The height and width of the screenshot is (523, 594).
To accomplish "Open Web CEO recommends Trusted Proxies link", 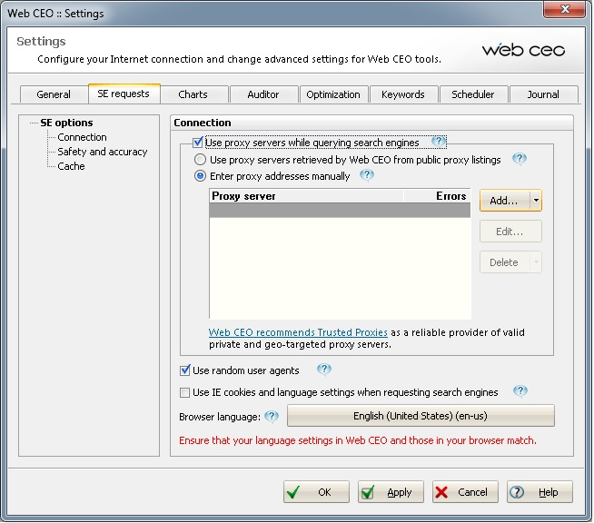I will pyautogui.click(x=298, y=332).
